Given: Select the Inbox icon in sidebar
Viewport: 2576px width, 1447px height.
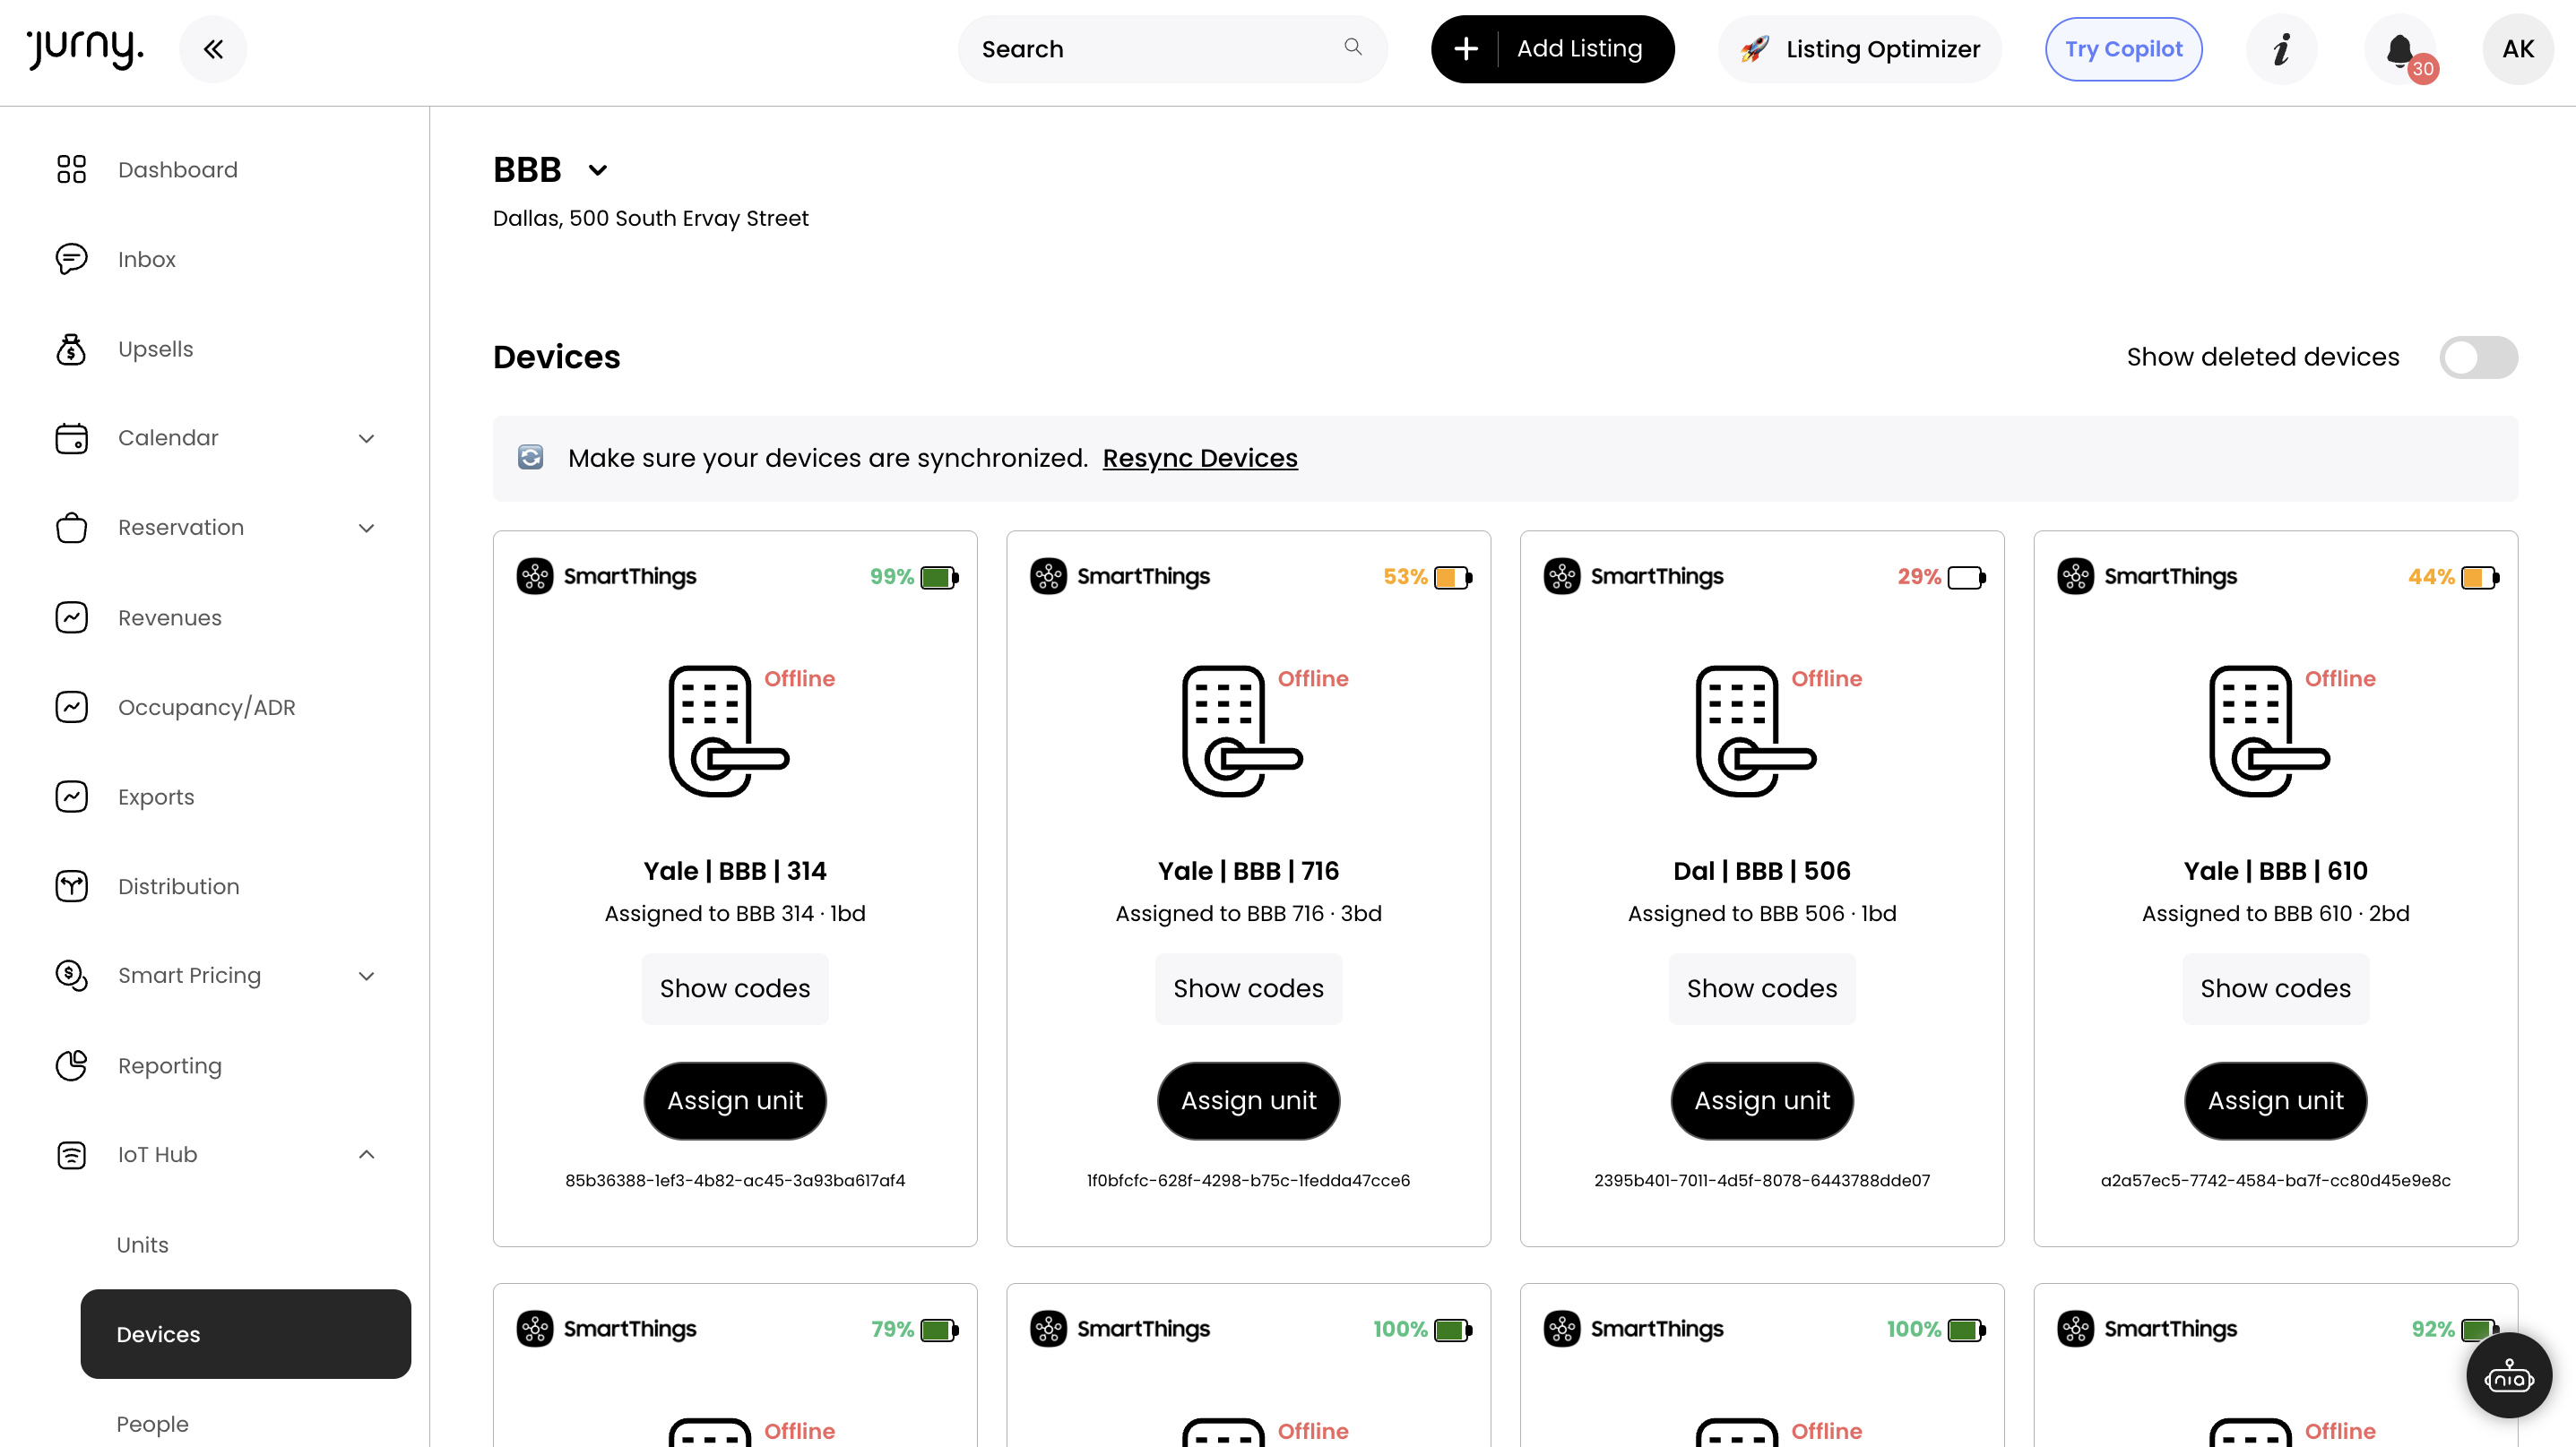Looking at the screenshot, I should coord(71,259).
